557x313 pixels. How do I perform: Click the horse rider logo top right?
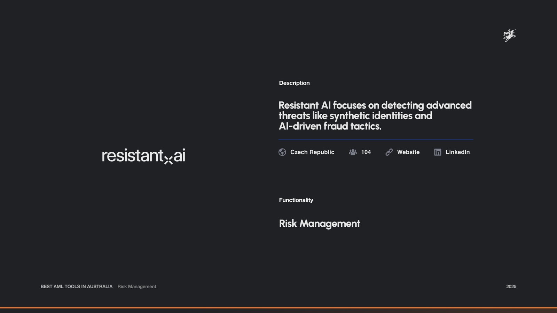click(x=510, y=35)
